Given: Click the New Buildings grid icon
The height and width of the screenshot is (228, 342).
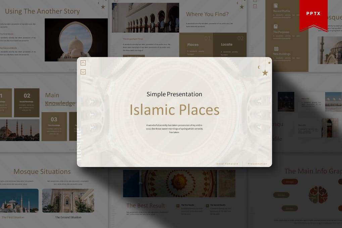Looking at the screenshot, I should coord(277,48).
